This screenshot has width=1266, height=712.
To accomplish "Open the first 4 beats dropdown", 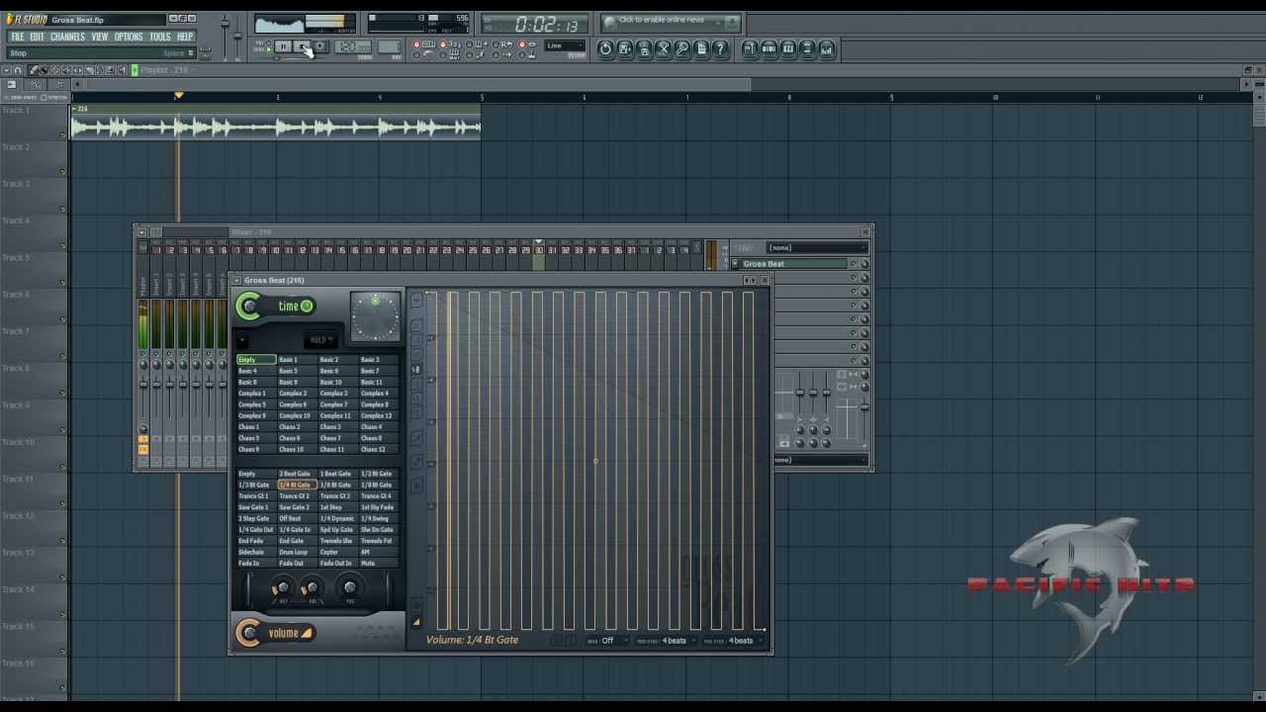I will (675, 641).
